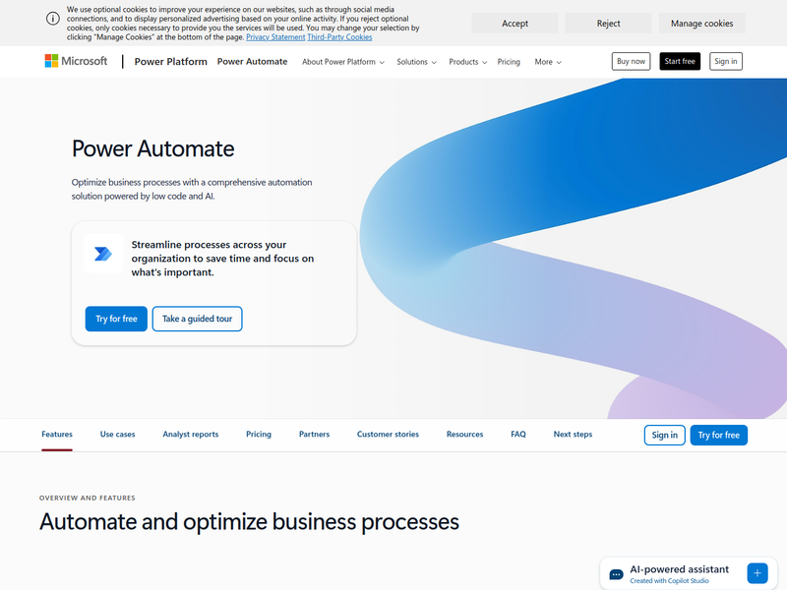Image resolution: width=787 pixels, height=590 pixels.
Task: Open the AI-powered assistant chat icon
Action: (616, 574)
